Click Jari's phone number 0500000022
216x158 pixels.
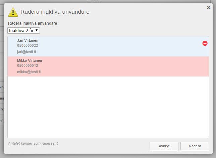tap(28, 45)
